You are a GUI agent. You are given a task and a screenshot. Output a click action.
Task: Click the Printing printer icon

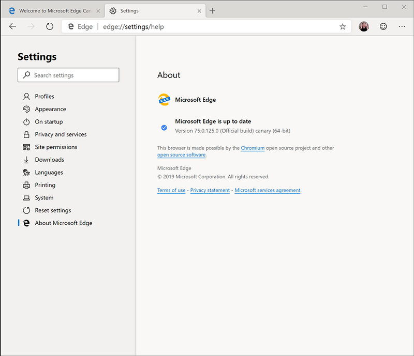click(x=25, y=184)
